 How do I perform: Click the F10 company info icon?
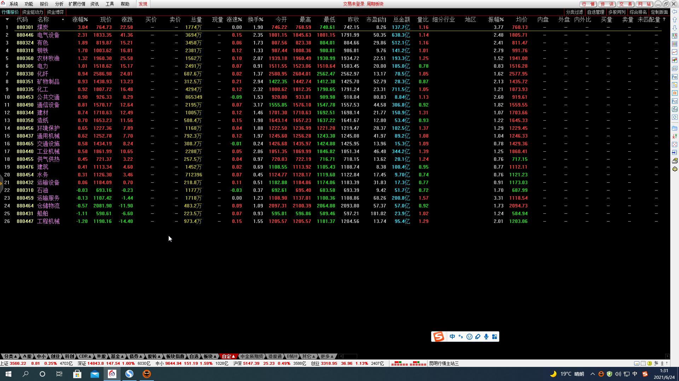(674, 77)
